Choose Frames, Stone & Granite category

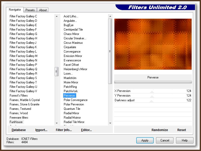click(x=24, y=104)
